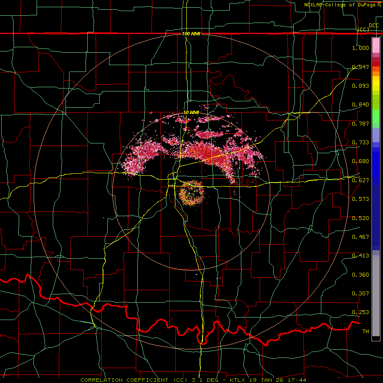Click the 0.413 legend value
Viewport: 383px width, 383px height.
tap(360, 256)
